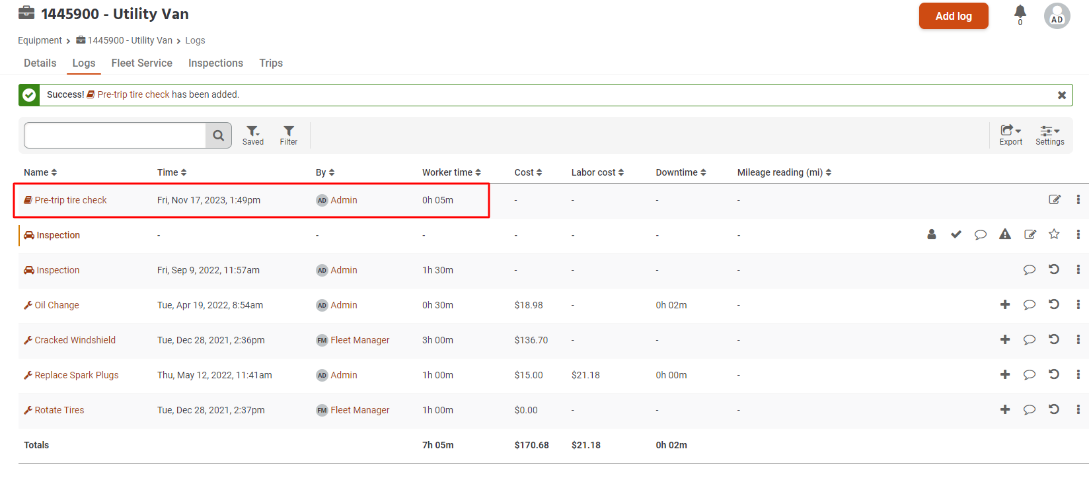1089x480 pixels.
Task: Open comments for the Oil Change log
Action: 1029,305
